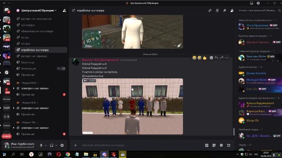Open the отпуск channel
The width and height of the screenshot is (282, 158).
[x=41, y=44]
